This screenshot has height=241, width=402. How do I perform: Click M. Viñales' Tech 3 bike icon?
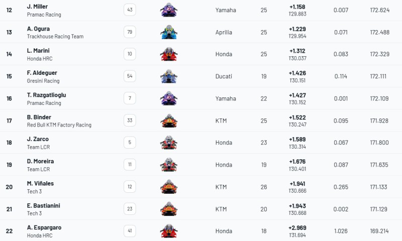(x=169, y=187)
